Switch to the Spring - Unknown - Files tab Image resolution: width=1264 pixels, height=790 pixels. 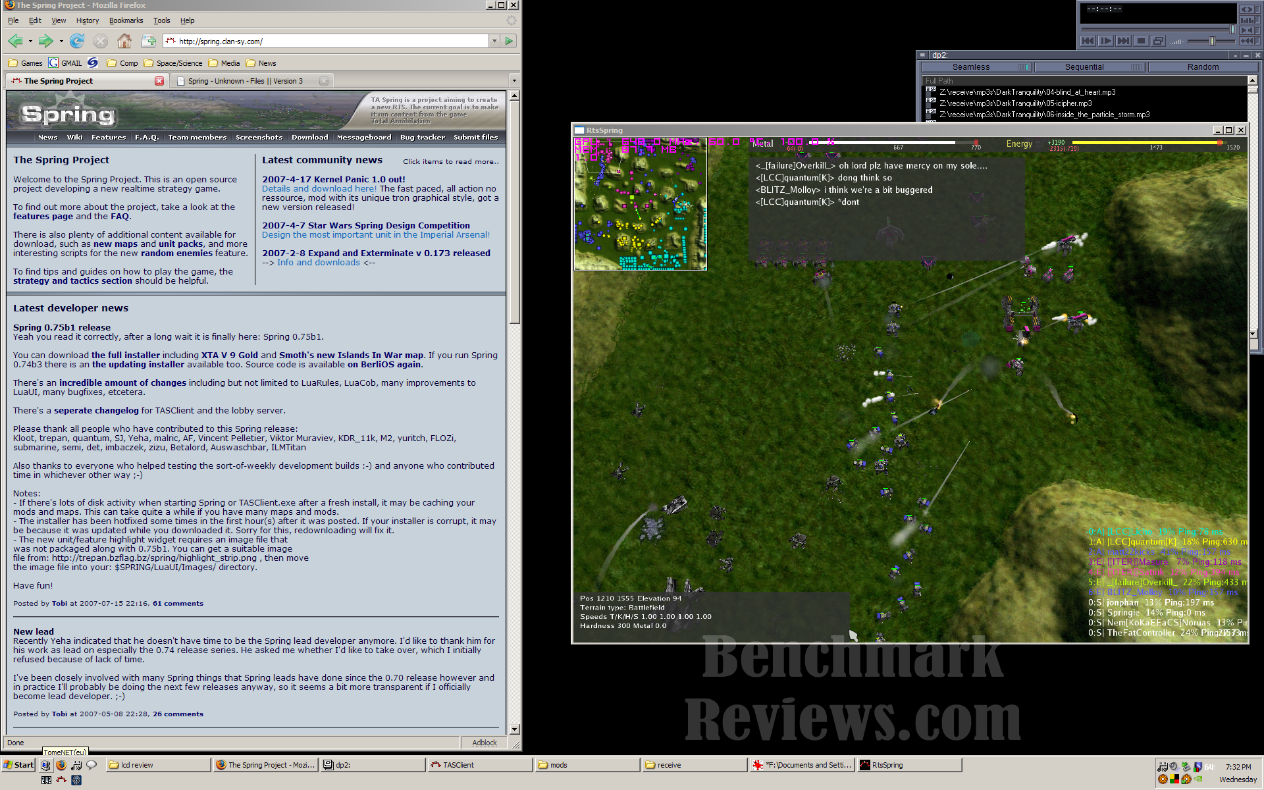coord(252,81)
